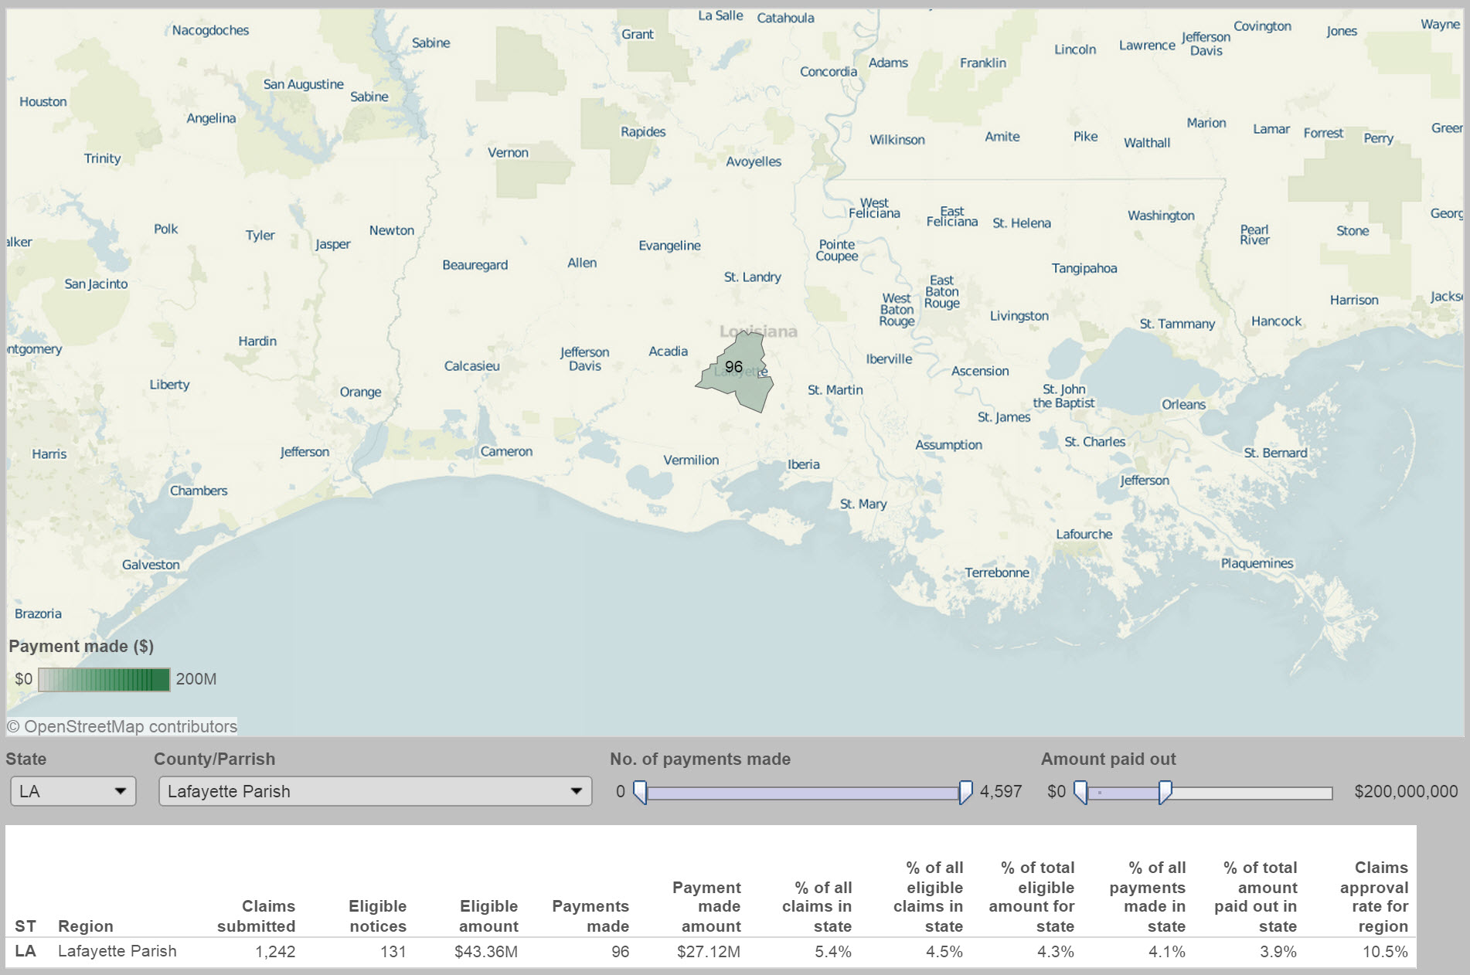The image size is (1470, 975).
Task: Click the % of total amount paid out header
Action: coord(1256,897)
